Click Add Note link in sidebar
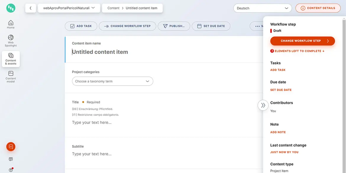 tap(278, 132)
